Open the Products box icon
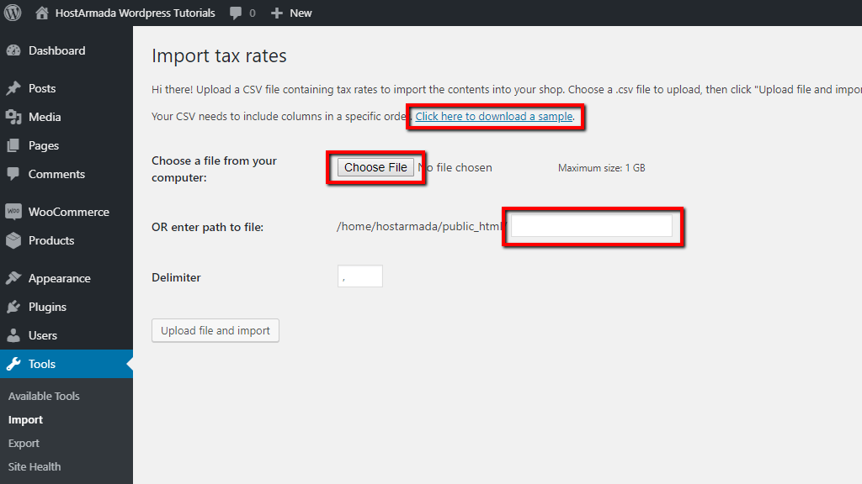This screenshot has width=862, height=484. point(13,240)
